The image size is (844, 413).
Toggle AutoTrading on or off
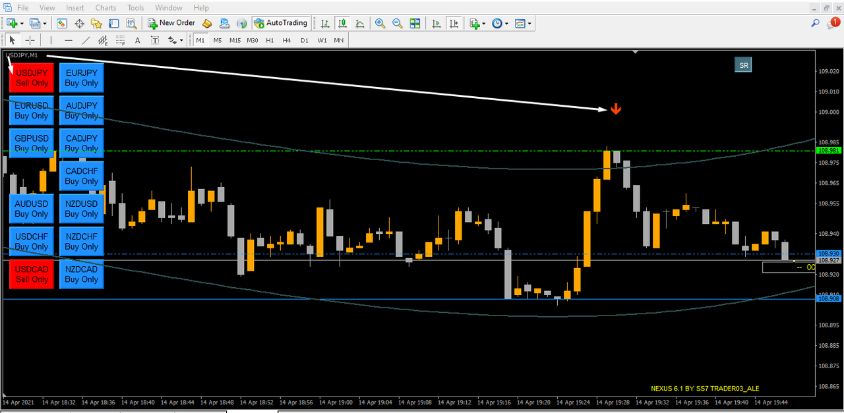(281, 23)
